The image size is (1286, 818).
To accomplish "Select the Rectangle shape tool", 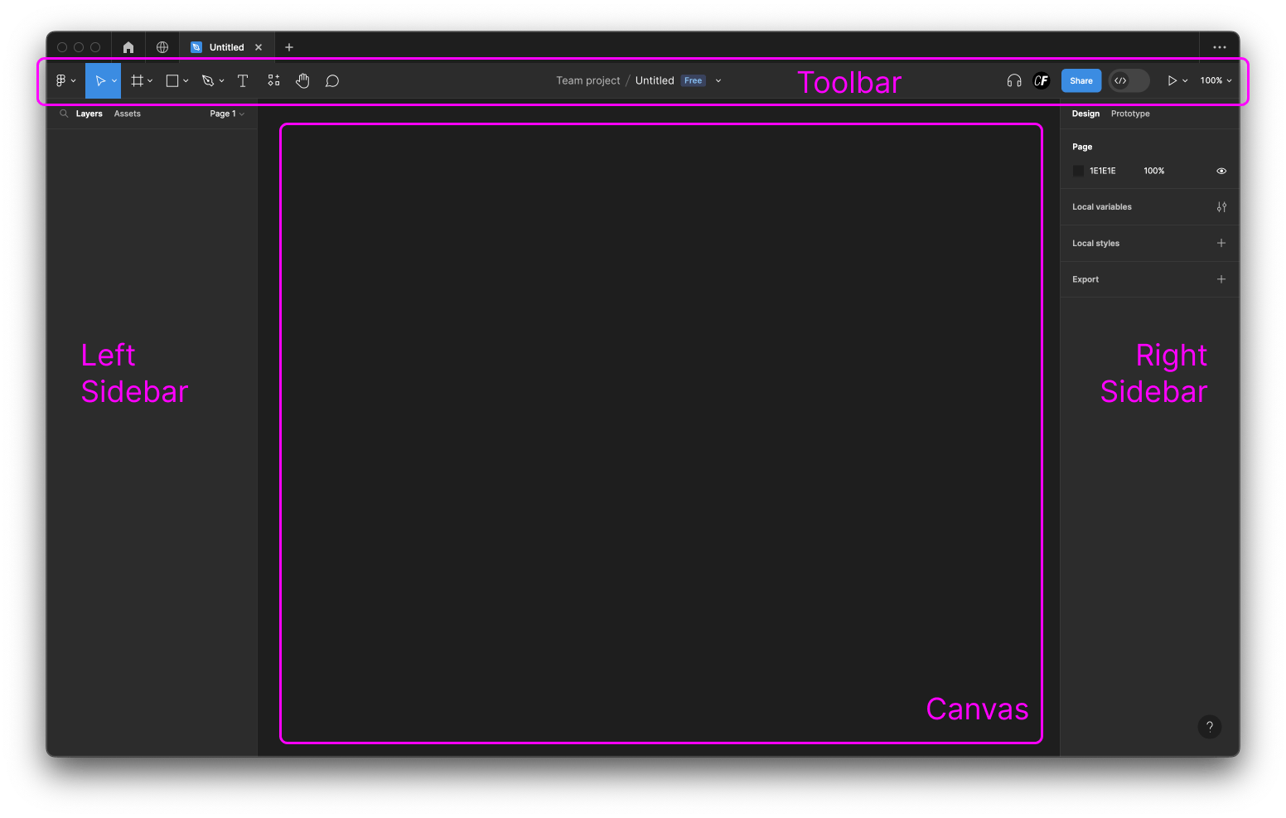I will coord(172,80).
